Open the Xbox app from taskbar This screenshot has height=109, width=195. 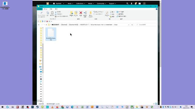point(132,107)
